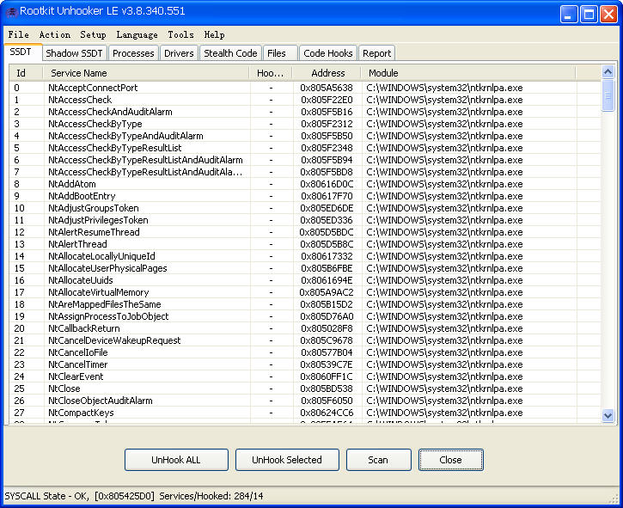Sort by the Address column header
The width and height of the screenshot is (623, 508).
[327, 73]
